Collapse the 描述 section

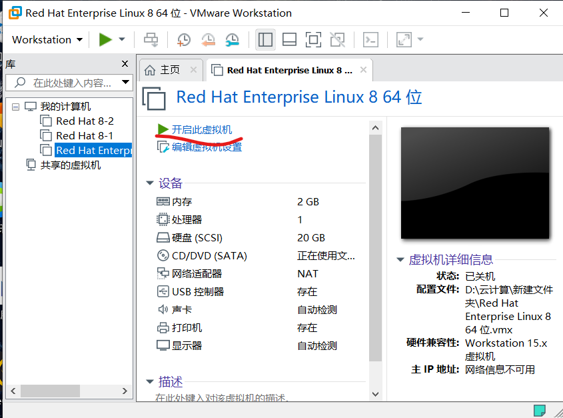pyautogui.click(x=150, y=382)
